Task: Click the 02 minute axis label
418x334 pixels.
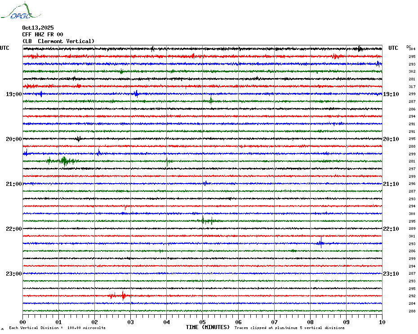Action: tap(95, 322)
